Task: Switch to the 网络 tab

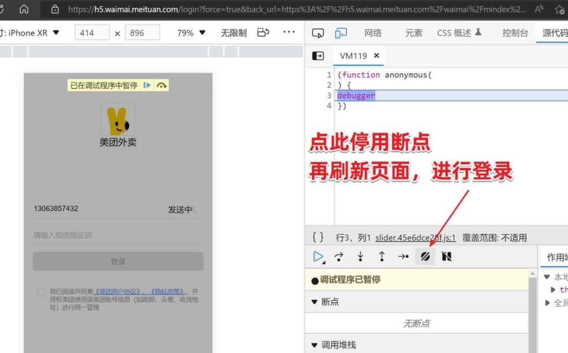Action: coord(373,33)
